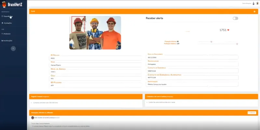Click the ID Recluso field

(x=96, y=58)
